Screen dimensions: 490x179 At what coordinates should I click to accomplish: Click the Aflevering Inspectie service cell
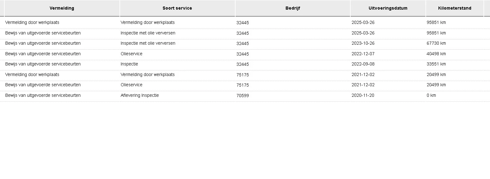(x=140, y=96)
